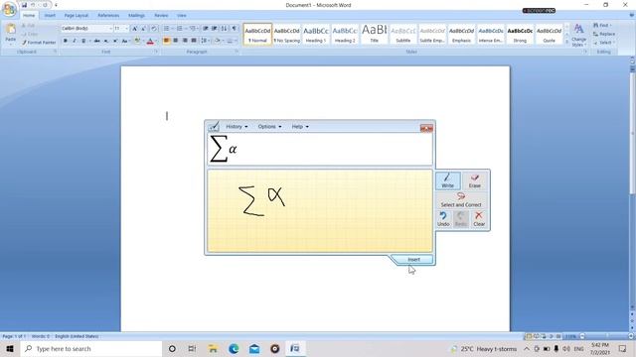
Task: Click Zoom Out minus button
Action: (582, 336)
